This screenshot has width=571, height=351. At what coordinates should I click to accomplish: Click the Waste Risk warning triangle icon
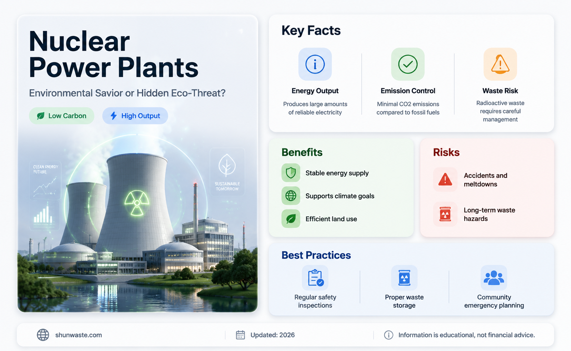pyautogui.click(x=500, y=64)
